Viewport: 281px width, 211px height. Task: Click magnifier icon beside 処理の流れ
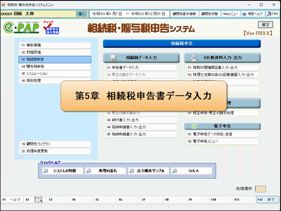(89, 171)
